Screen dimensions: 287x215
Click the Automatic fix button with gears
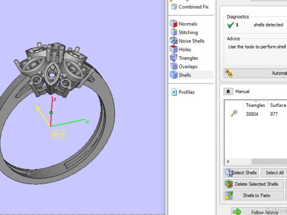[255, 73]
